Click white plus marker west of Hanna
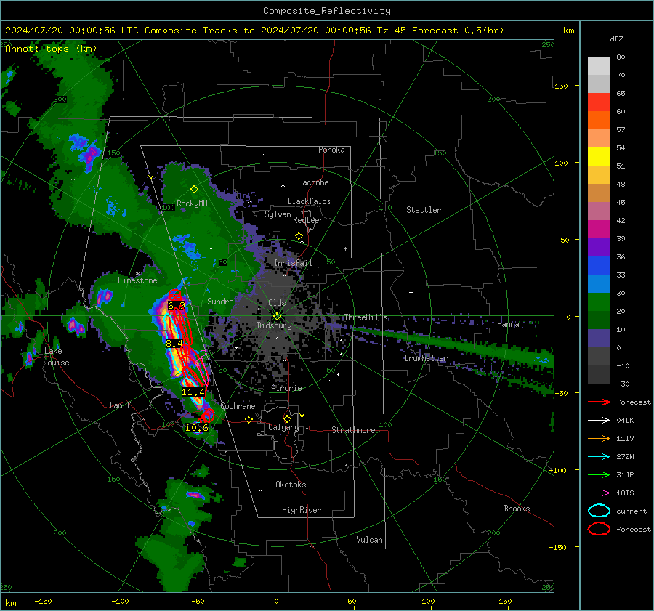The image size is (654, 611). tap(411, 292)
